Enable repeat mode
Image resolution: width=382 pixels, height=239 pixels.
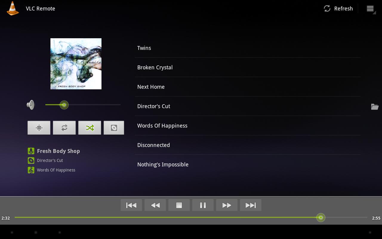pos(64,128)
